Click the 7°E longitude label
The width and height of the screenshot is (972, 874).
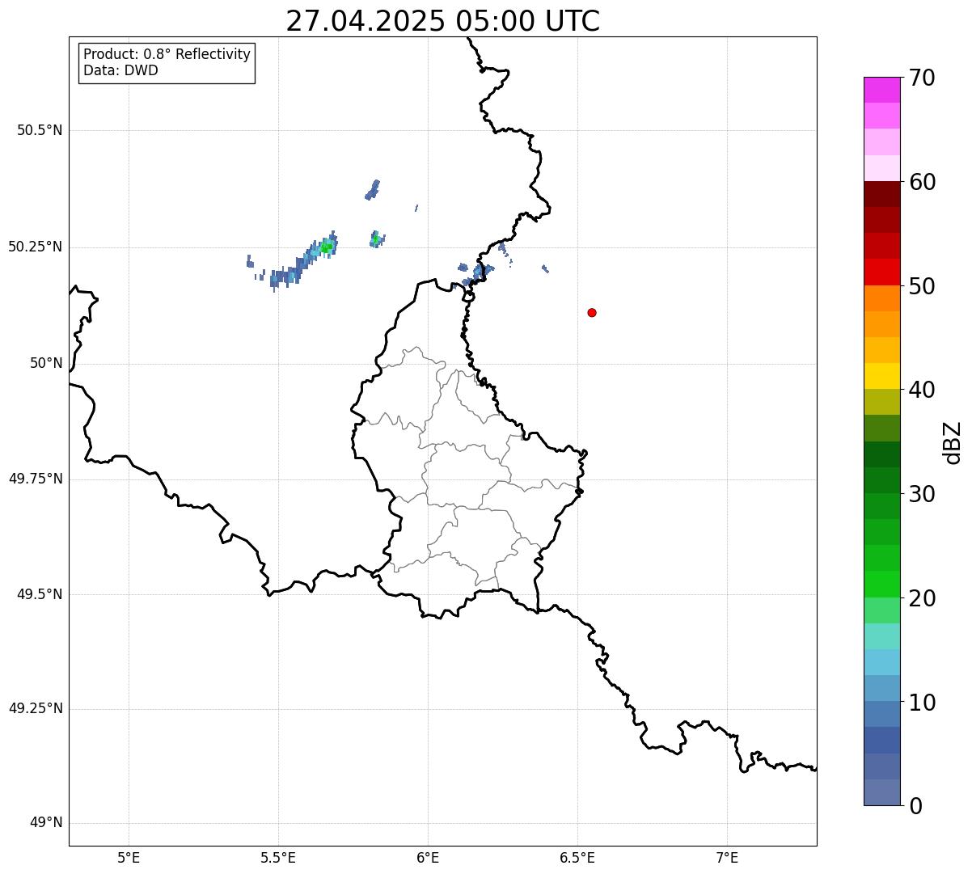[x=727, y=858]
